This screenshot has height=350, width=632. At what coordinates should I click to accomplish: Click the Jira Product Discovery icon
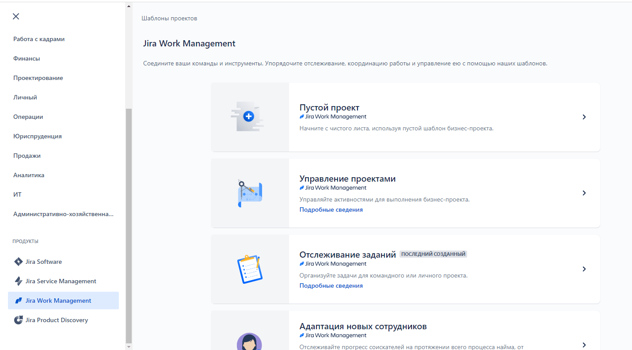point(18,320)
